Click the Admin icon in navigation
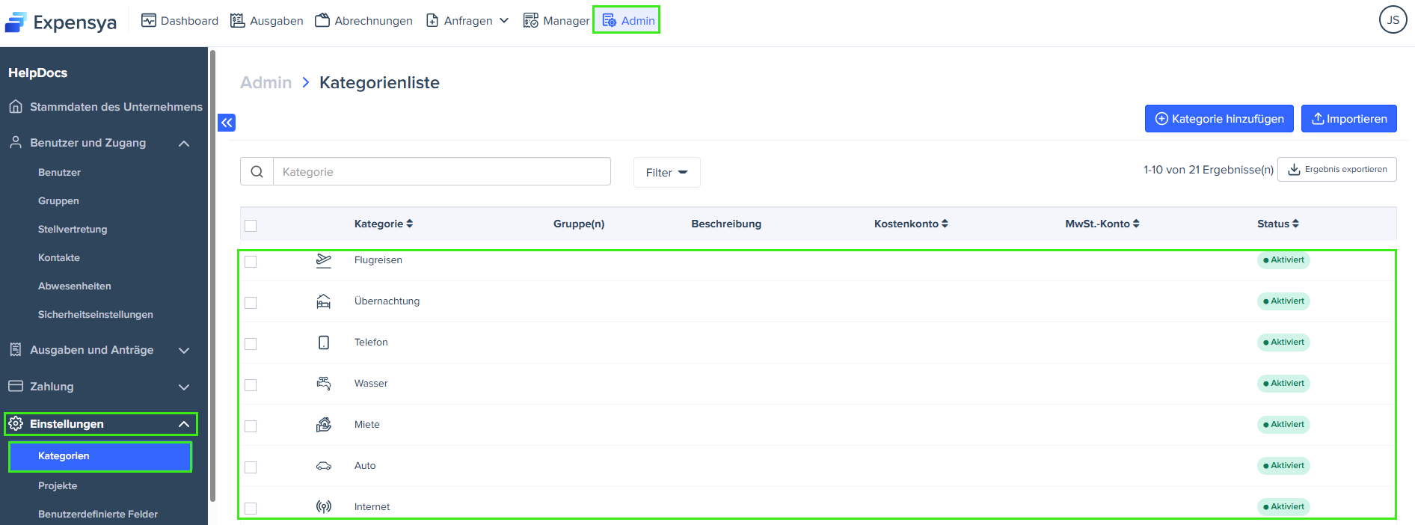The height and width of the screenshot is (525, 1415). click(610, 20)
